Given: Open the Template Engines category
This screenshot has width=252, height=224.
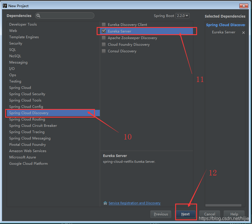Looking at the screenshot, I should (x=53, y=37).
